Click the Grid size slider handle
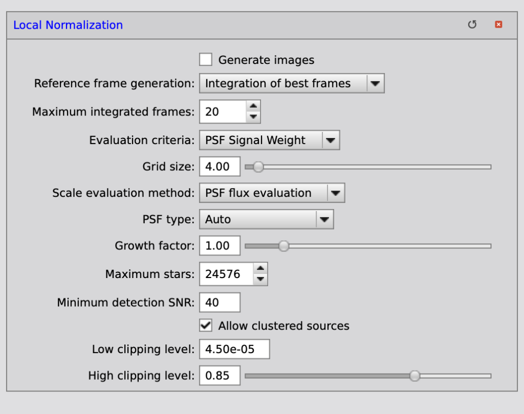524x414 pixels. [258, 167]
